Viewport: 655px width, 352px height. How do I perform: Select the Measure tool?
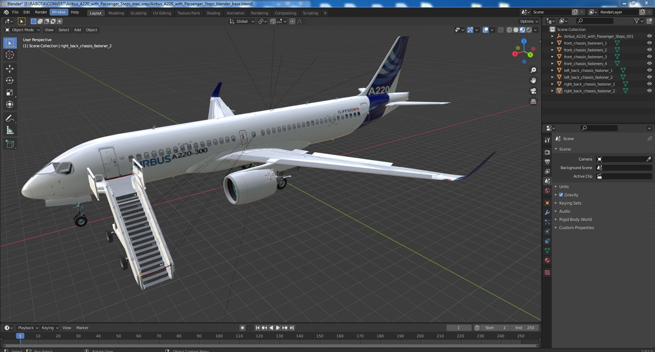(x=10, y=130)
